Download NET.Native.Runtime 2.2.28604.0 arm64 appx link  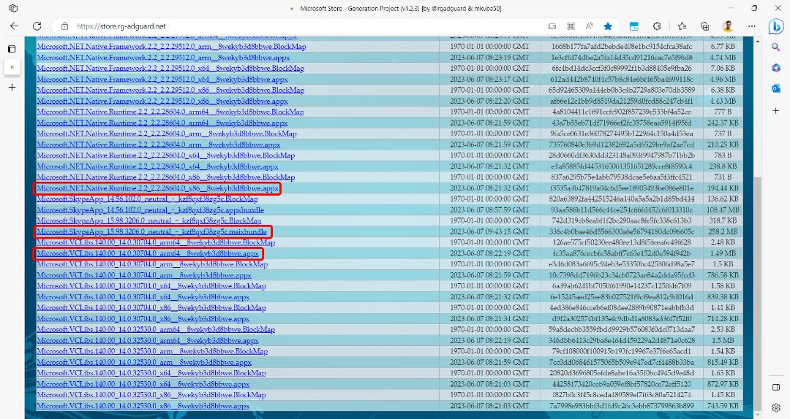(162, 123)
